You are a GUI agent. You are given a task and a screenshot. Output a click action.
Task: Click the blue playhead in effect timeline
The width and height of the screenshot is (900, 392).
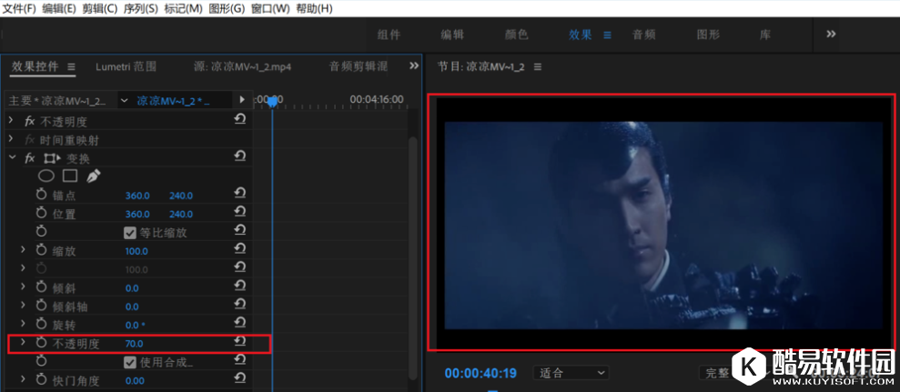(271, 100)
